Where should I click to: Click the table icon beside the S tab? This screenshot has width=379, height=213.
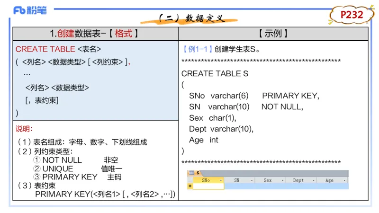pyautogui.click(x=191, y=173)
